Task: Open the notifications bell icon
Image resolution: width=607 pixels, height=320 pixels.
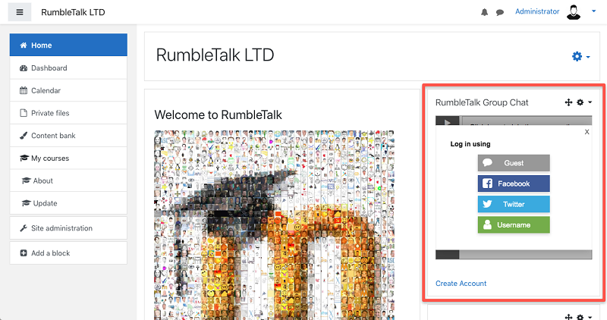Action: click(484, 12)
